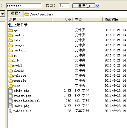The height and width of the screenshot is (128, 127).
Task: Click the file name avatar.php
Action: click(x=22, y=96)
